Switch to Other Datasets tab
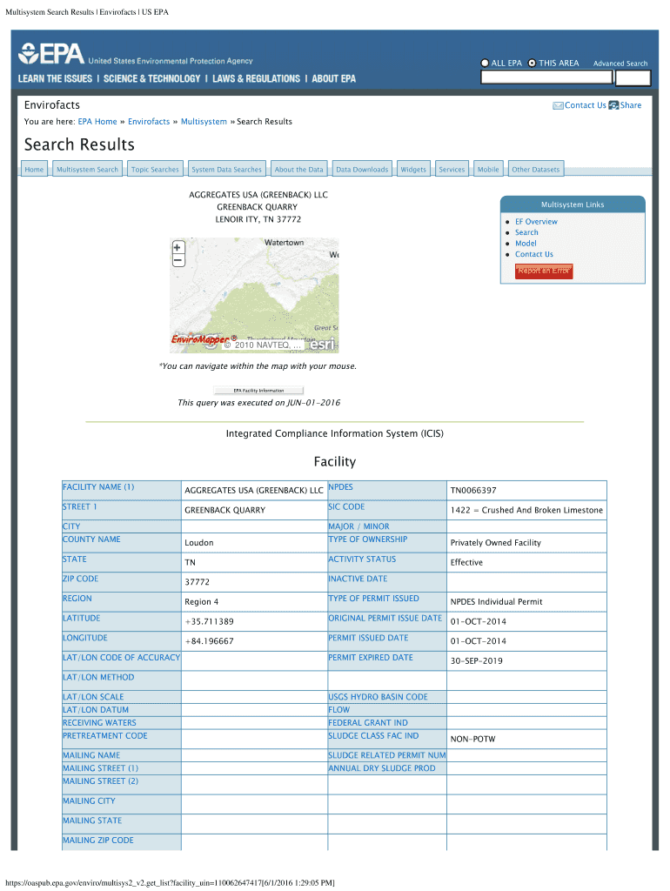 tap(535, 170)
